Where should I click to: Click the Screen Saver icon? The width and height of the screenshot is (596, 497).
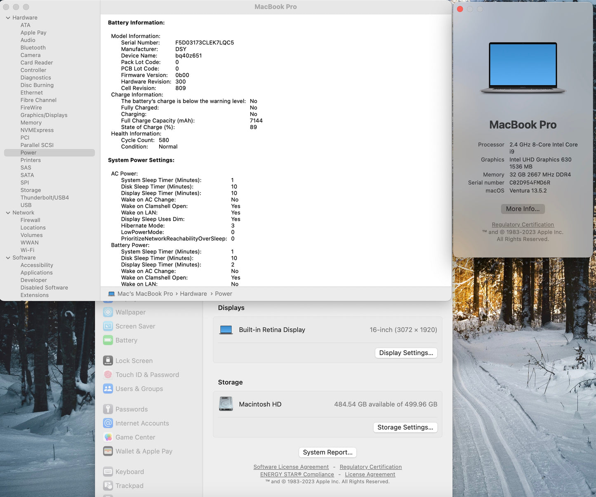point(108,326)
